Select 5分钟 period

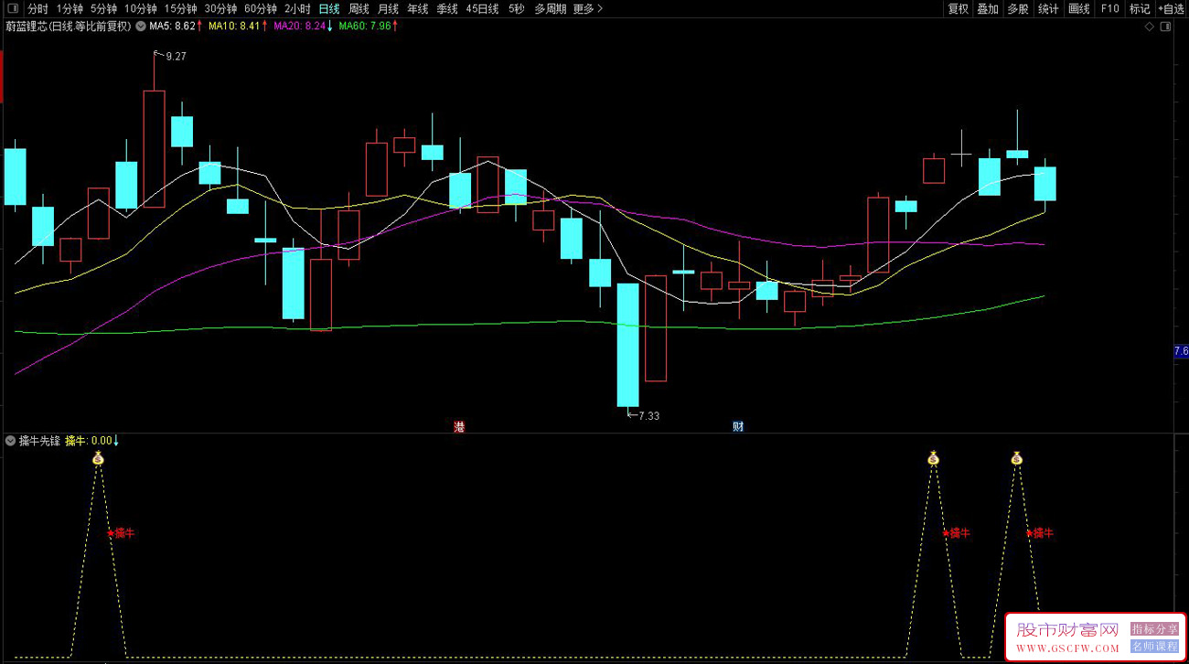pyautogui.click(x=103, y=8)
